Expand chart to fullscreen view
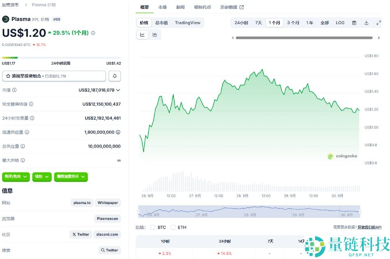Viewport: 390px width, 259px height. 379,23
